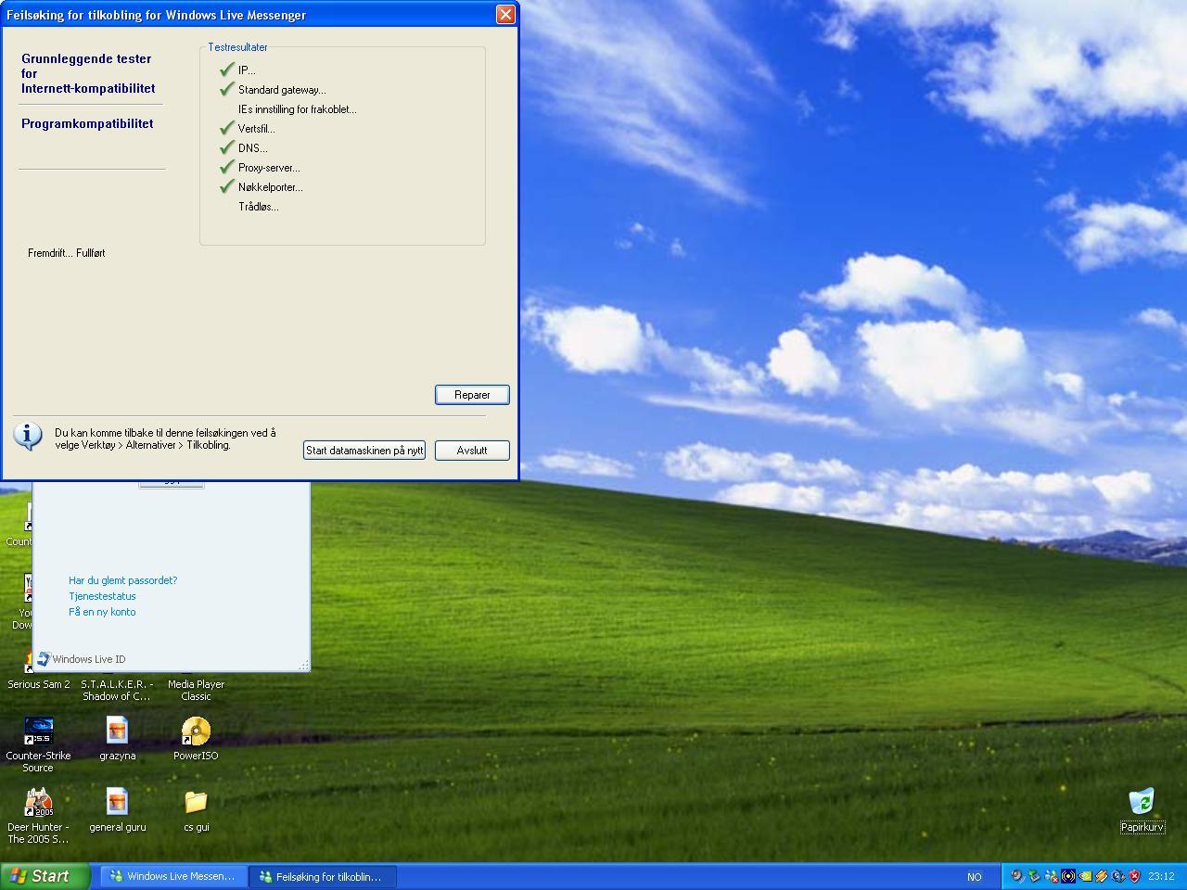Click the green checkmark next to IP
Viewport: 1187px width, 890px height.
click(x=226, y=70)
